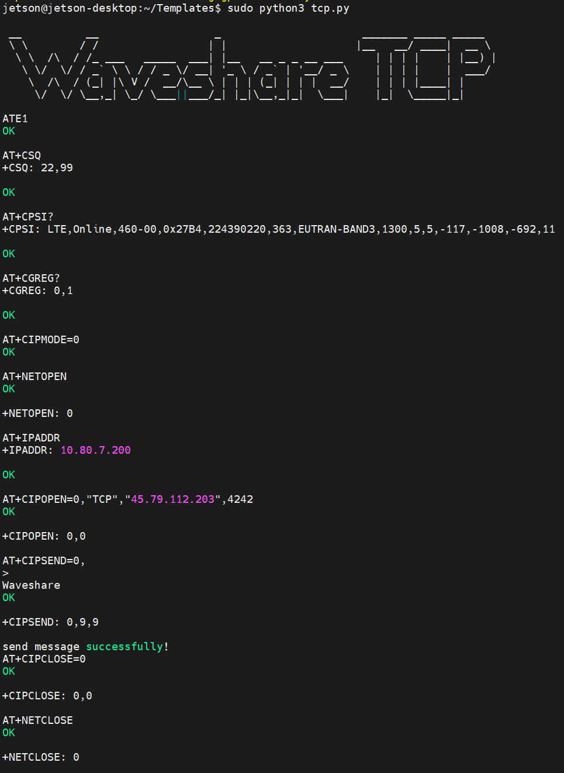Click the 'ATE1' command line
This screenshot has height=773, width=564.
pos(15,119)
